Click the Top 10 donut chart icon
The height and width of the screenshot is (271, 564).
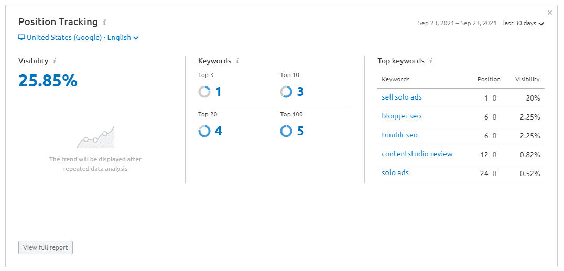pyautogui.click(x=286, y=92)
